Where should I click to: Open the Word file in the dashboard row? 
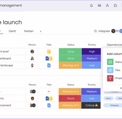click(47, 59)
